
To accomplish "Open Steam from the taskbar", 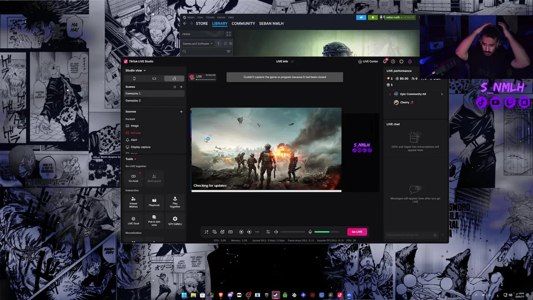I will tap(276, 295).
